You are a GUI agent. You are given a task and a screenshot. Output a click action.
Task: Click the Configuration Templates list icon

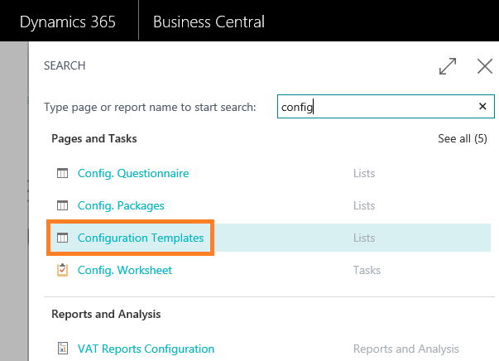point(62,238)
